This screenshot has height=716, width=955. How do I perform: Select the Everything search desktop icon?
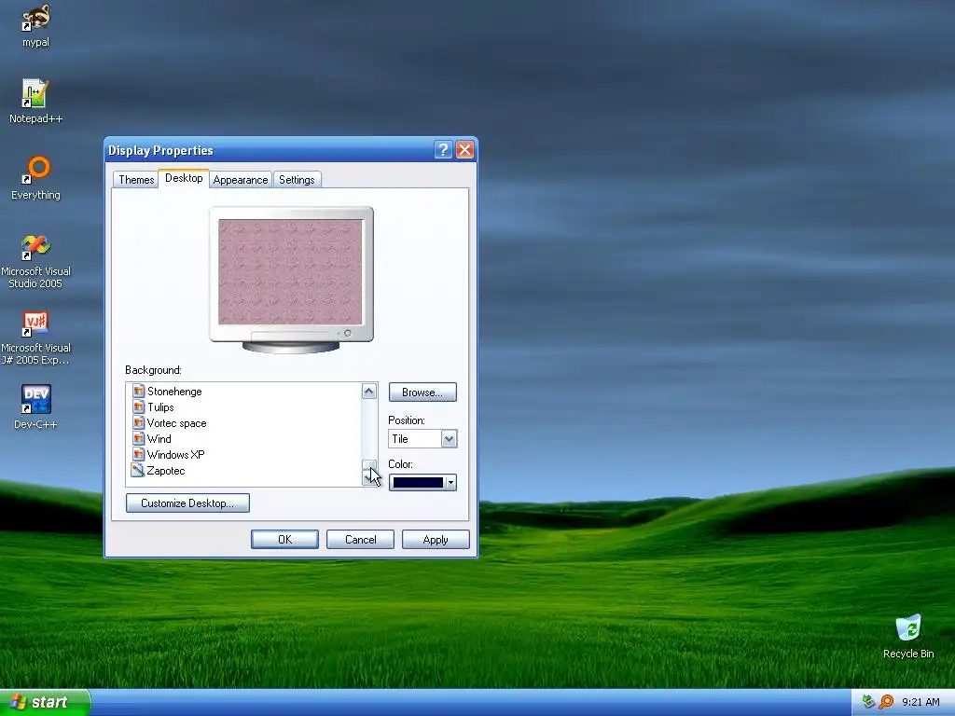click(x=36, y=170)
